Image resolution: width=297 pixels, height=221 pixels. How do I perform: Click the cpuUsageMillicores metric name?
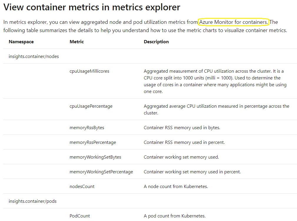(x=89, y=71)
